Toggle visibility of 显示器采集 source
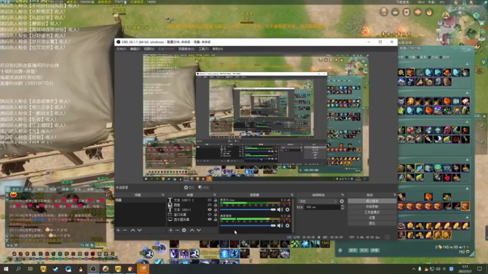 [x=209, y=219]
